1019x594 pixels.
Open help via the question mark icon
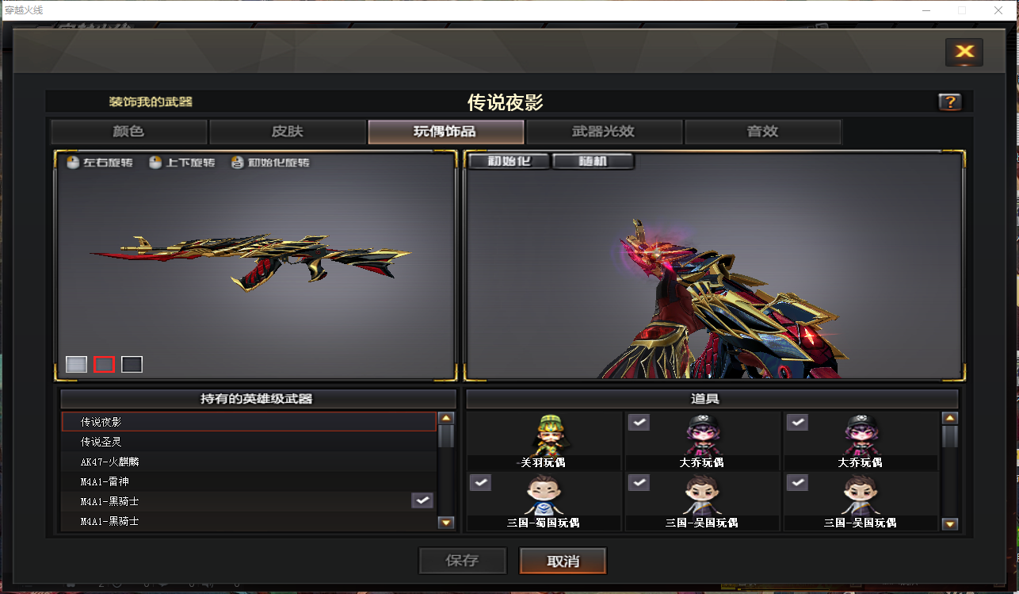click(949, 102)
